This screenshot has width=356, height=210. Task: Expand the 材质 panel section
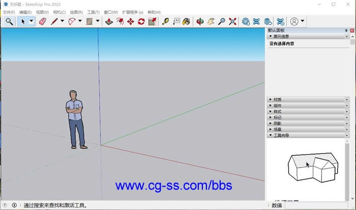click(278, 99)
